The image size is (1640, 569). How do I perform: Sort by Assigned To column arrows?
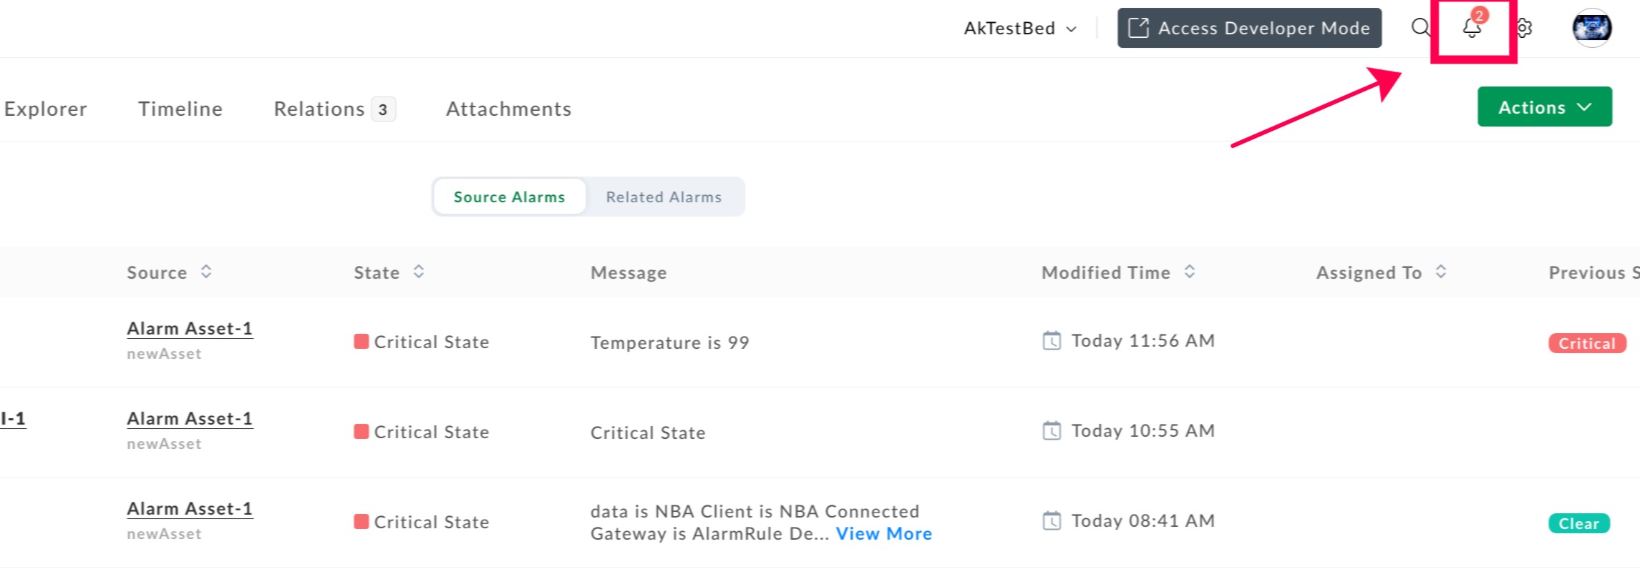1441,272
